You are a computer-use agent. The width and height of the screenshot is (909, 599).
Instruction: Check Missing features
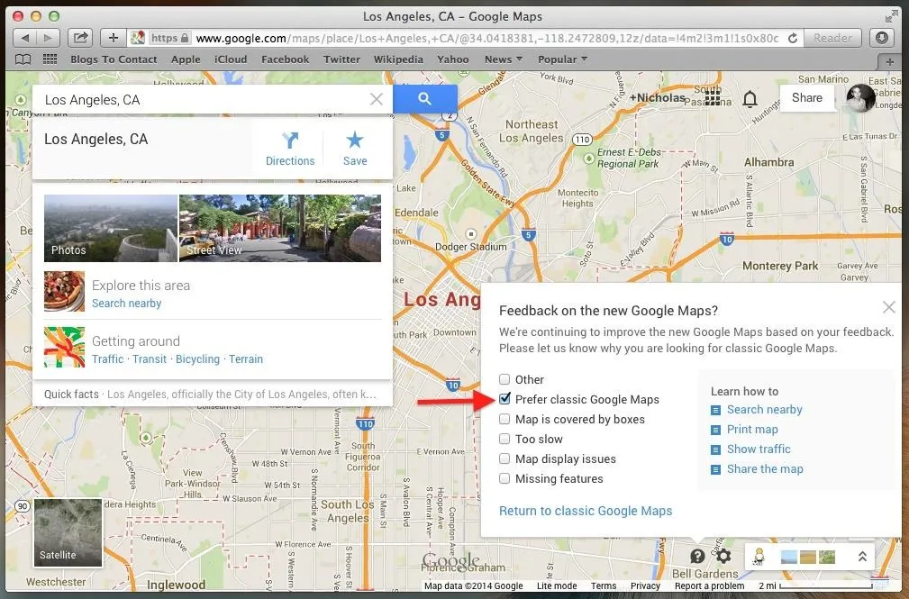coord(504,478)
